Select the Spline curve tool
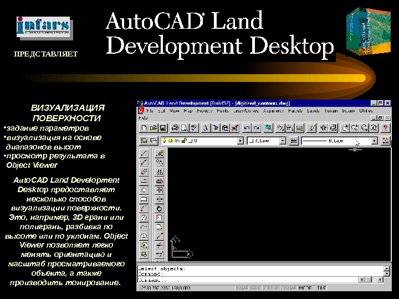The image size is (399, 299). (x=144, y=226)
